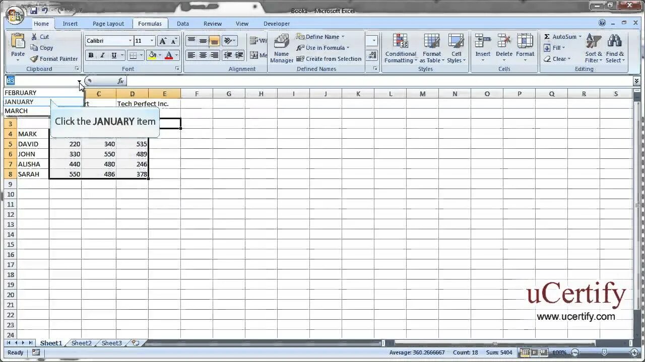Apply the red Font Color swatch

click(x=169, y=55)
